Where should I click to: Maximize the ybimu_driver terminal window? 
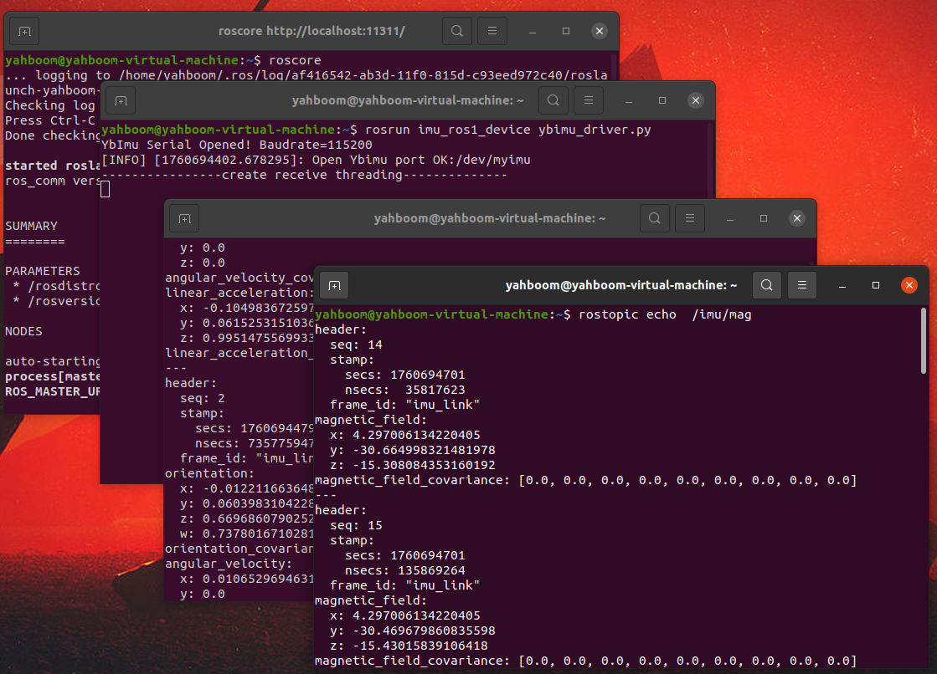click(x=662, y=101)
